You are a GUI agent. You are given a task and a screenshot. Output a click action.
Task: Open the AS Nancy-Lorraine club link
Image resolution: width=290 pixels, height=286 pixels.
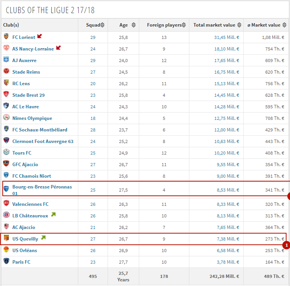point(33,49)
